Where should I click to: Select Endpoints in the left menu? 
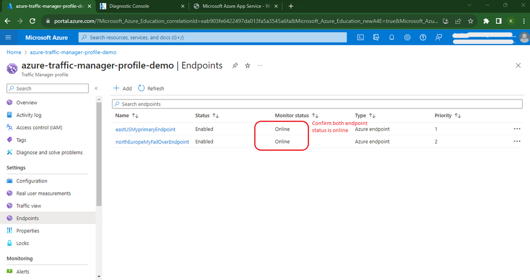point(48,218)
